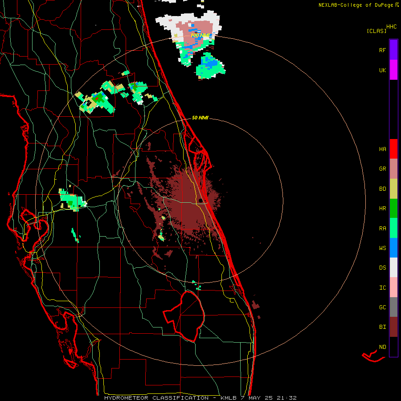Click the 50 NMI range ring label
Viewport: 401px width, 401px height.
pyautogui.click(x=200, y=118)
